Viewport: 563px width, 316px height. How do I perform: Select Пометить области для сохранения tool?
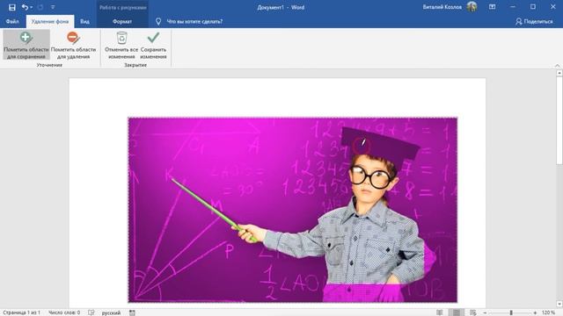(x=26, y=45)
